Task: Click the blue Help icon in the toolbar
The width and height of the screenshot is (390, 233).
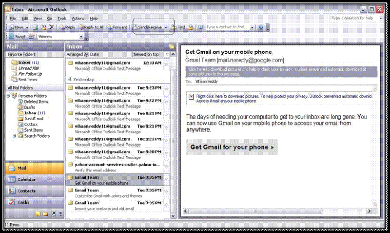Action: point(261,27)
